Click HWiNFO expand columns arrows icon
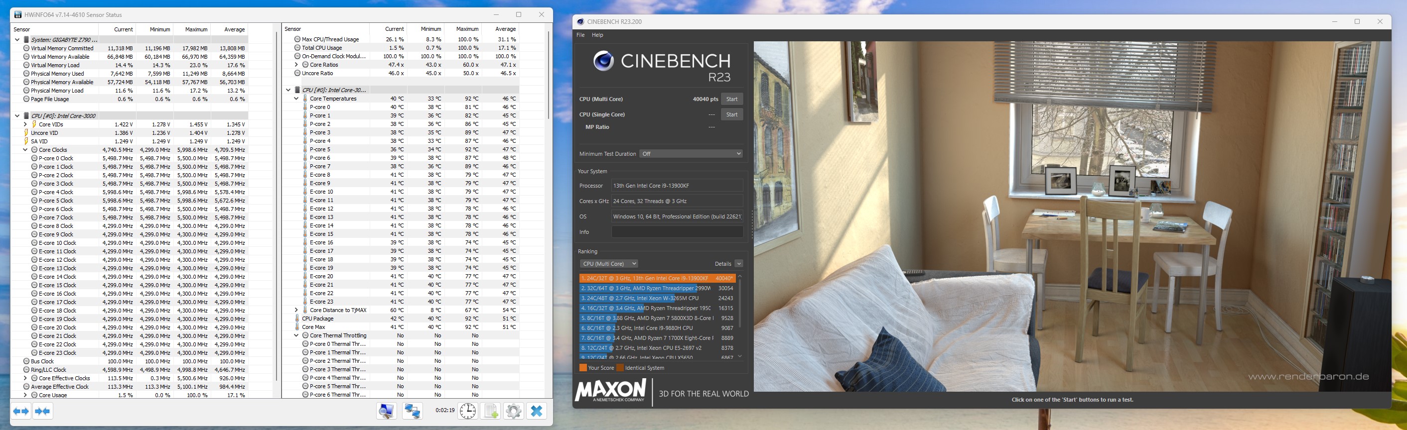Image resolution: width=1407 pixels, height=430 pixels. [x=21, y=411]
